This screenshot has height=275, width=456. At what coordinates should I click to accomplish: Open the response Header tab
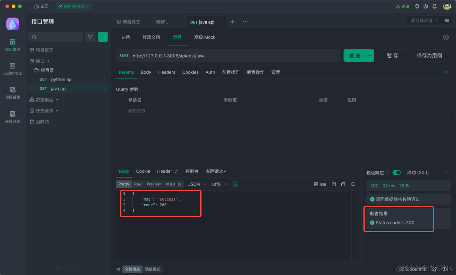tap(167, 171)
